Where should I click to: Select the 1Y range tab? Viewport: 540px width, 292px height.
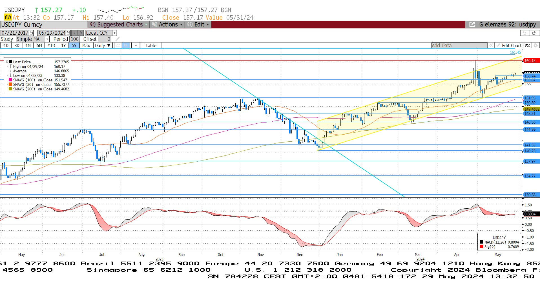pos(63,45)
